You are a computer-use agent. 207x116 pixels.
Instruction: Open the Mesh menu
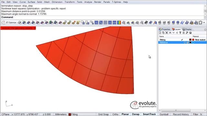47,2
